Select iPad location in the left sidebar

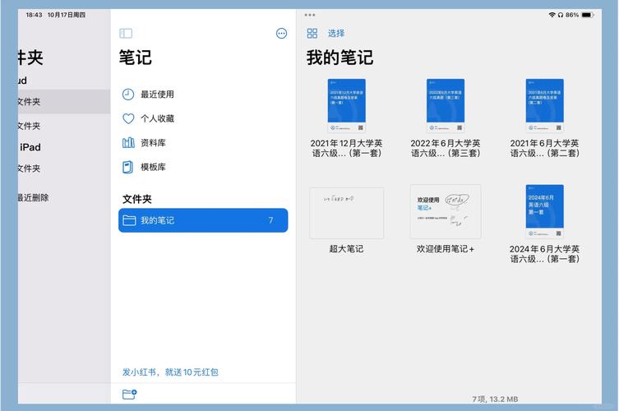[30, 147]
